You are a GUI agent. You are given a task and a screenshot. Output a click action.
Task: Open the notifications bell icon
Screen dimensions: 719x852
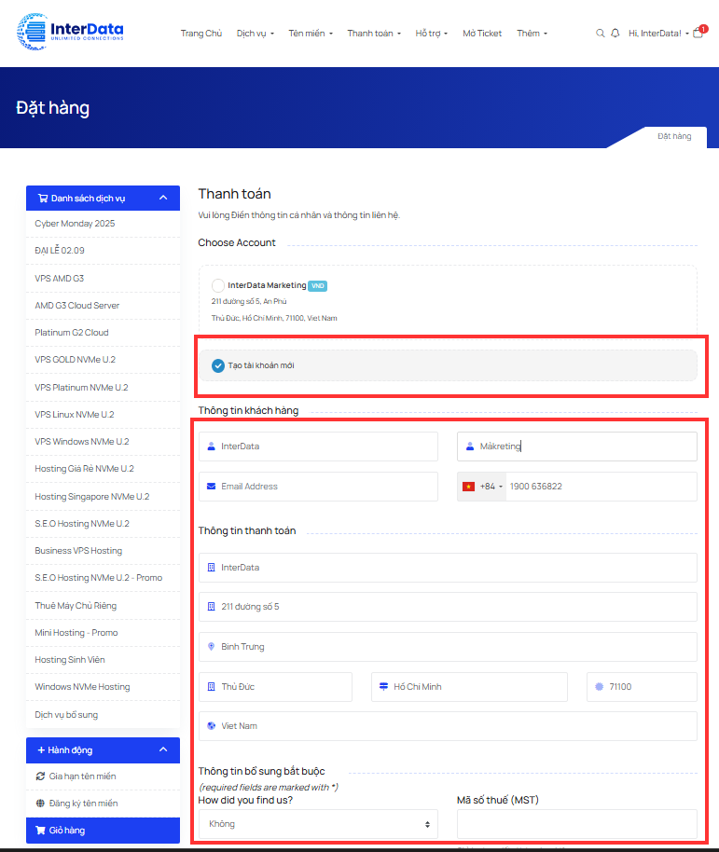(615, 34)
